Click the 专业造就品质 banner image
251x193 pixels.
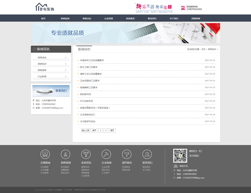click(x=126, y=33)
